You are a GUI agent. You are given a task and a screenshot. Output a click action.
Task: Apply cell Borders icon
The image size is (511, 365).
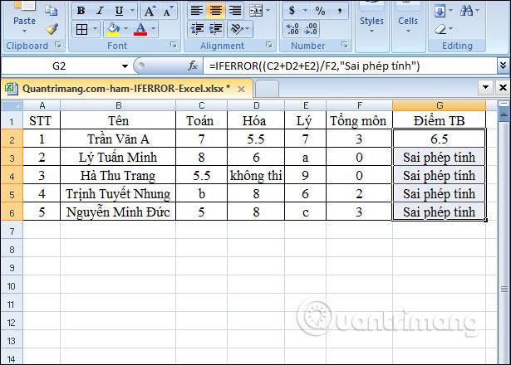pos(81,30)
